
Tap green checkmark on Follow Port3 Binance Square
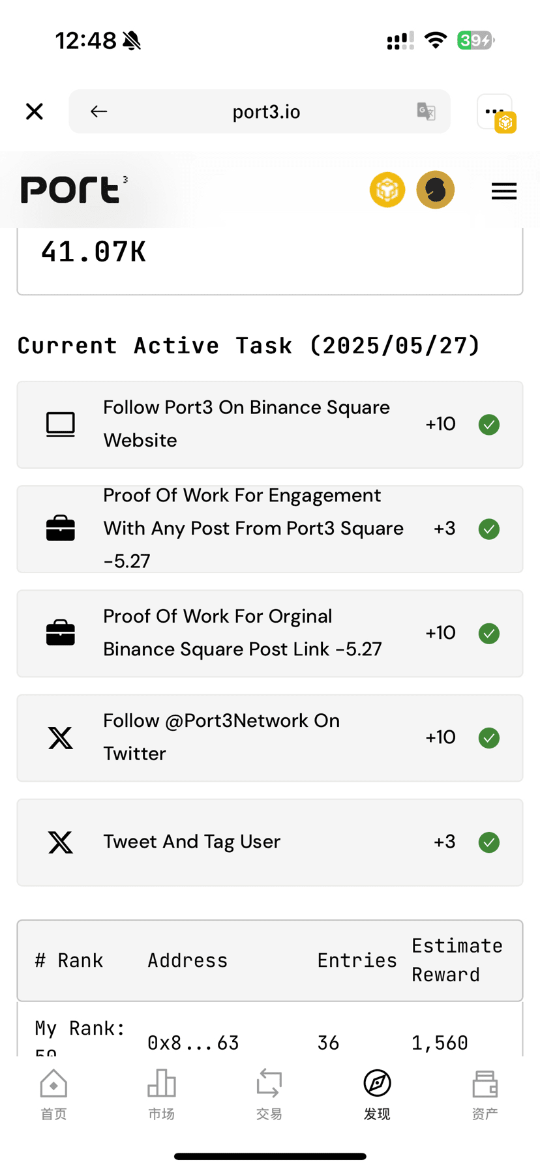(489, 424)
